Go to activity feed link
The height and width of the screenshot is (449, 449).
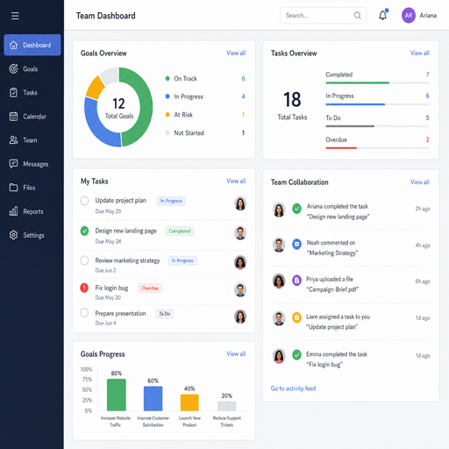pyautogui.click(x=293, y=388)
